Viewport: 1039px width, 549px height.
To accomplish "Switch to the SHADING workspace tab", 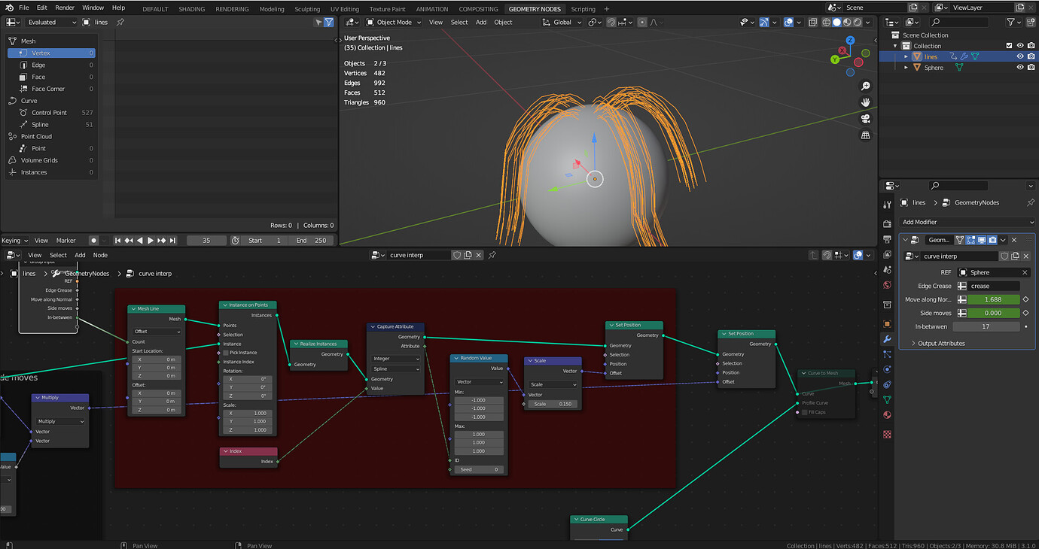I will click(x=191, y=9).
